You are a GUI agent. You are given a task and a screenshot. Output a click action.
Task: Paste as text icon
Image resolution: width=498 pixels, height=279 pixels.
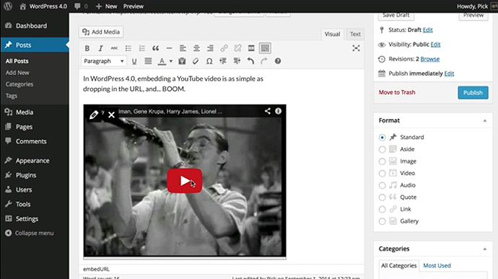point(182,61)
